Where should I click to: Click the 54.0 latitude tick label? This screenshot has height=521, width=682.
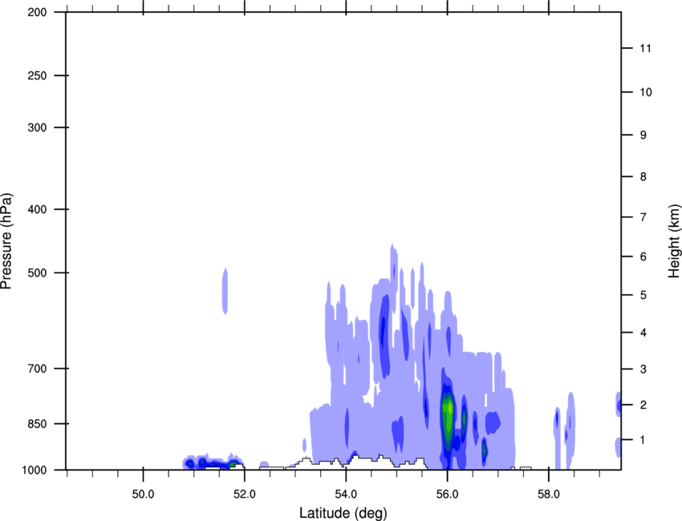(x=346, y=491)
